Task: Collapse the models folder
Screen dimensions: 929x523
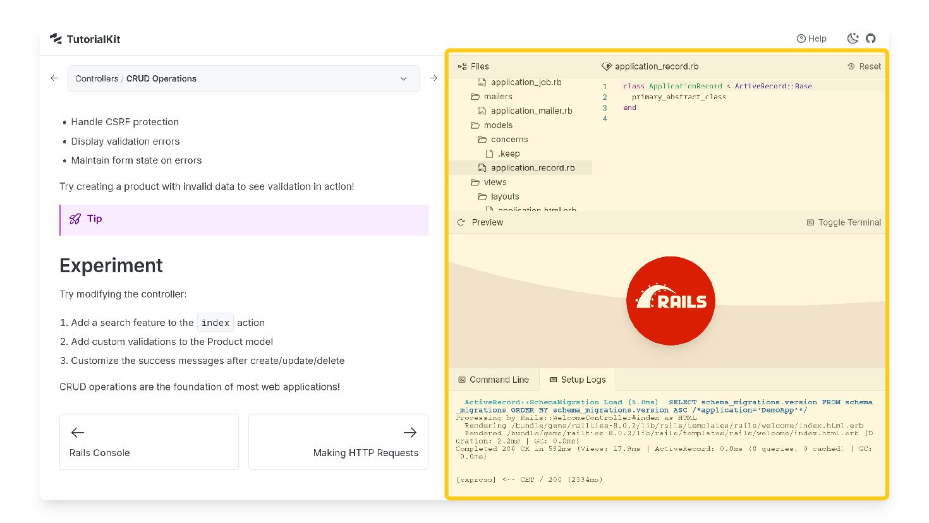Action: 491,125
